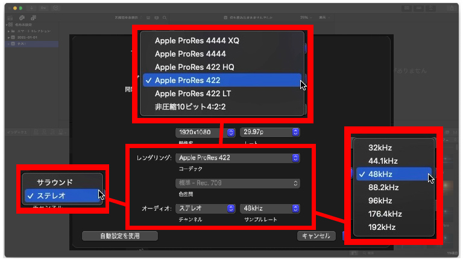This screenshot has height=260, width=463.
Task: Select checked stereo (ステレオ) menu option
Action: 62,196
